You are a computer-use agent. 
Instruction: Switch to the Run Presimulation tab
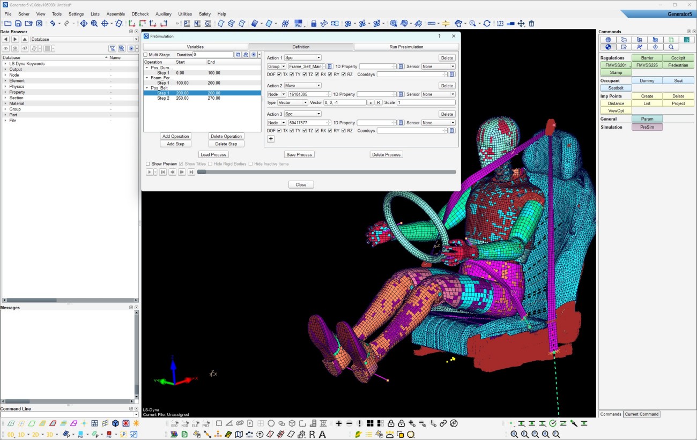tap(406, 47)
